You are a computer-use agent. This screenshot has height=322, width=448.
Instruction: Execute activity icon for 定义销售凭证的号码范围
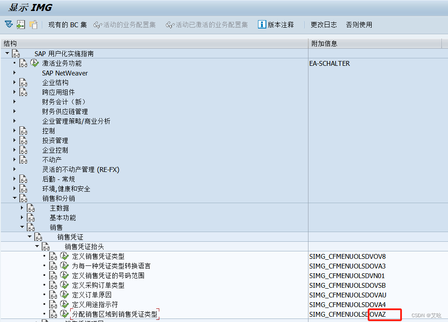(x=65, y=275)
